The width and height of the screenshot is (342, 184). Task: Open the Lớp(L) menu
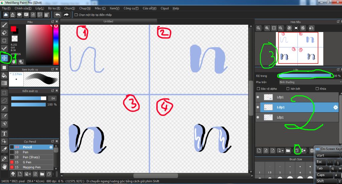[40, 8]
